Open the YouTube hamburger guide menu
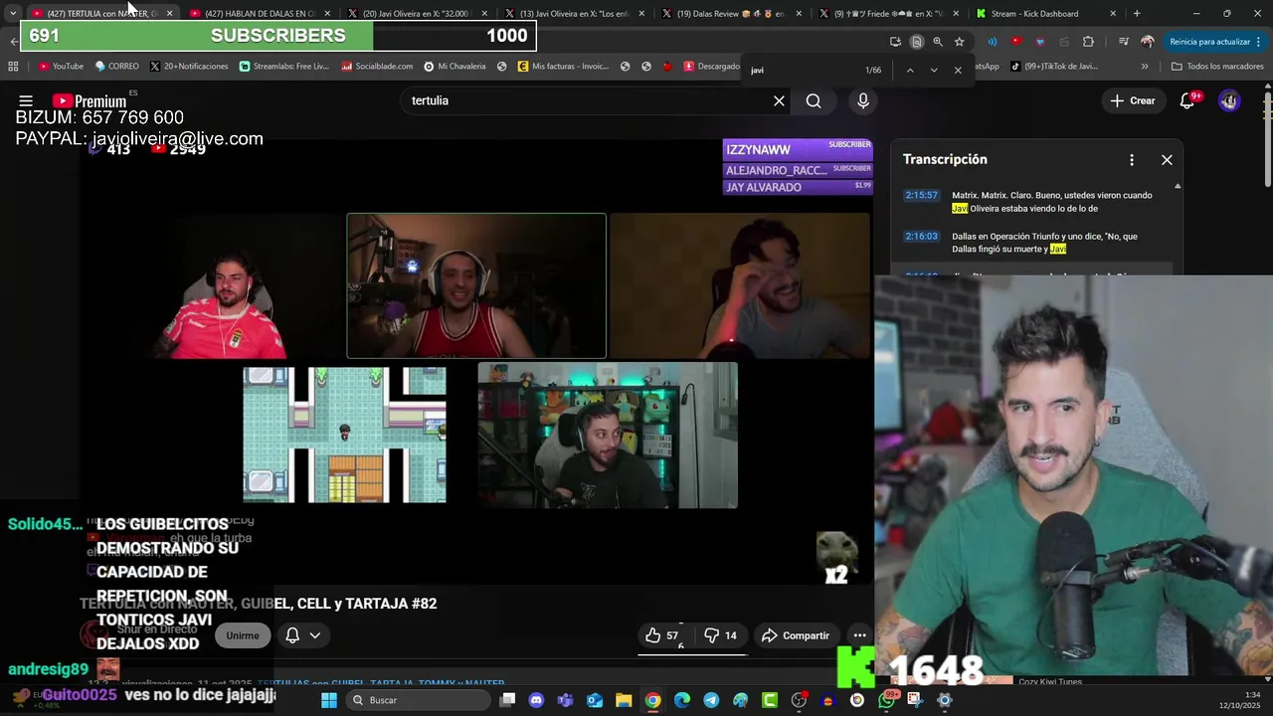1273x716 pixels. (26, 100)
